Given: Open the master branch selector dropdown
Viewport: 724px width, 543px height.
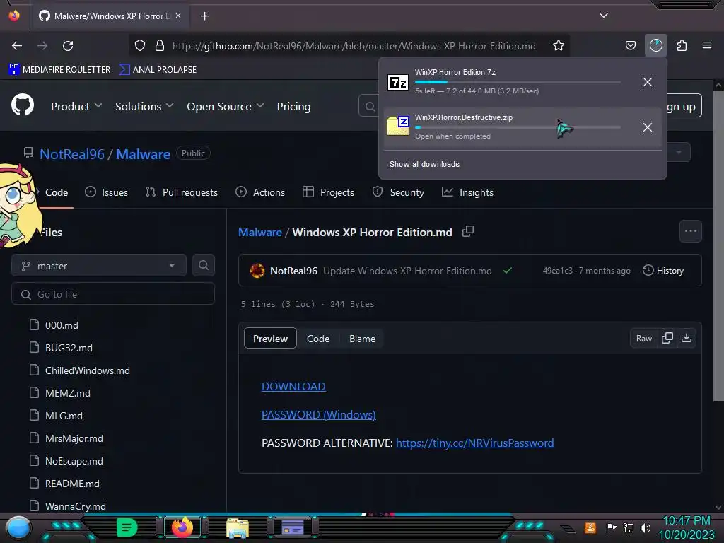Looking at the screenshot, I should pyautogui.click(x=99, y=266).
